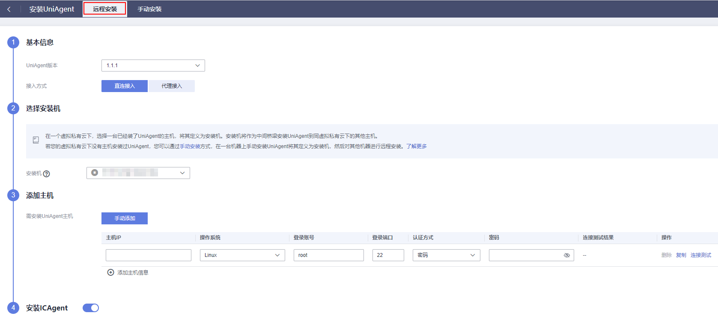Viewport: 718px width, 319px height.
Task: Open the 认证方式 密码 dropdown
Action: tap(447, 255)
